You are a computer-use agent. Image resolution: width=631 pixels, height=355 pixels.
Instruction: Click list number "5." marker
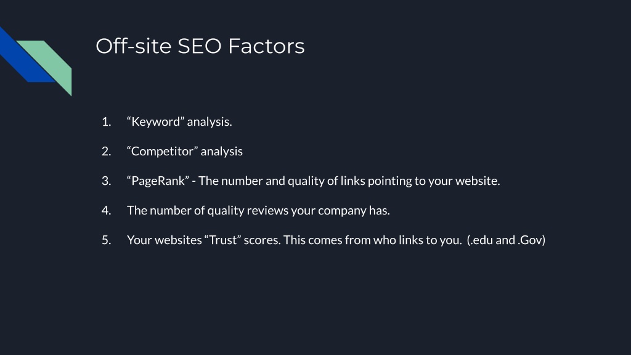(x=106, y=240)
